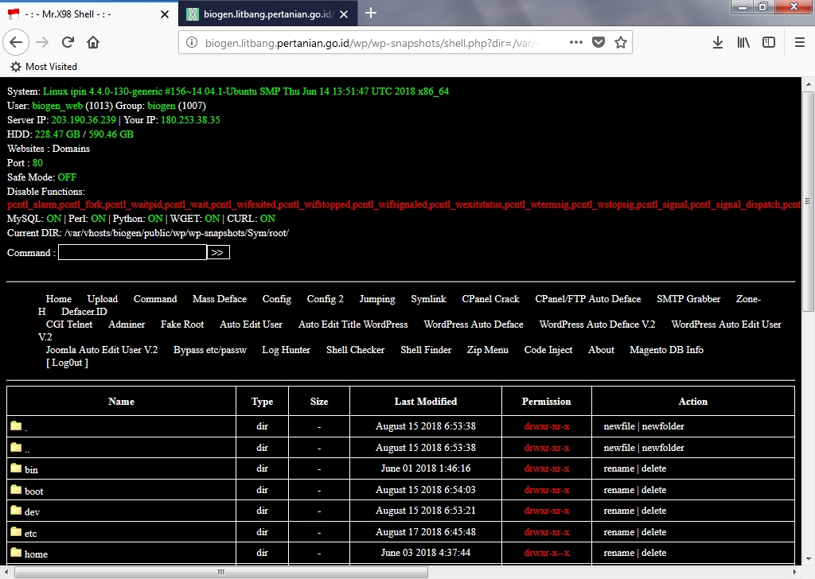
Task: Open a new tab with plus button
Action: point(371,14)
